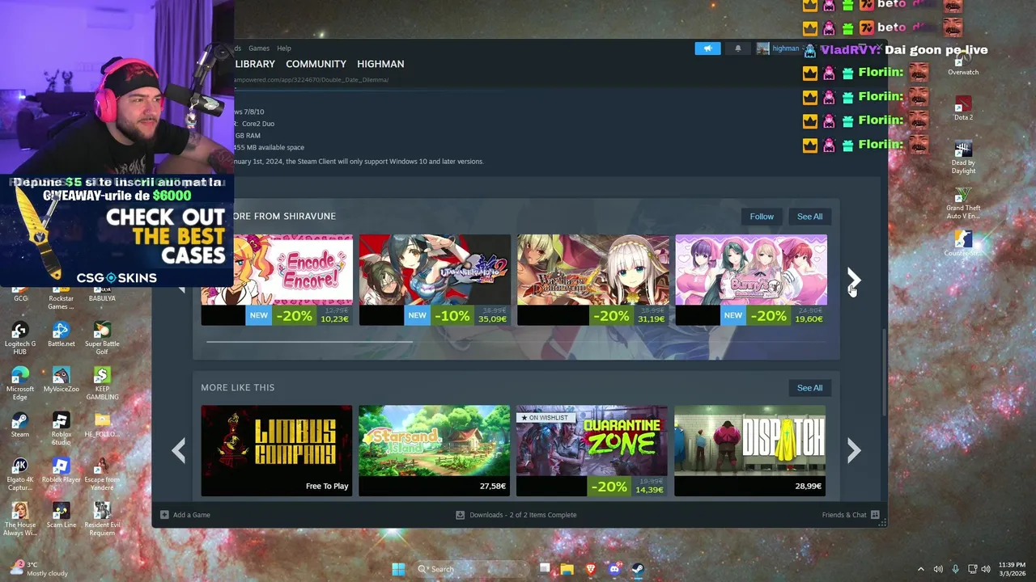Open game card priced 31,19€
This screenshot has width=1036, height=582.
click(x=593, y=280)
